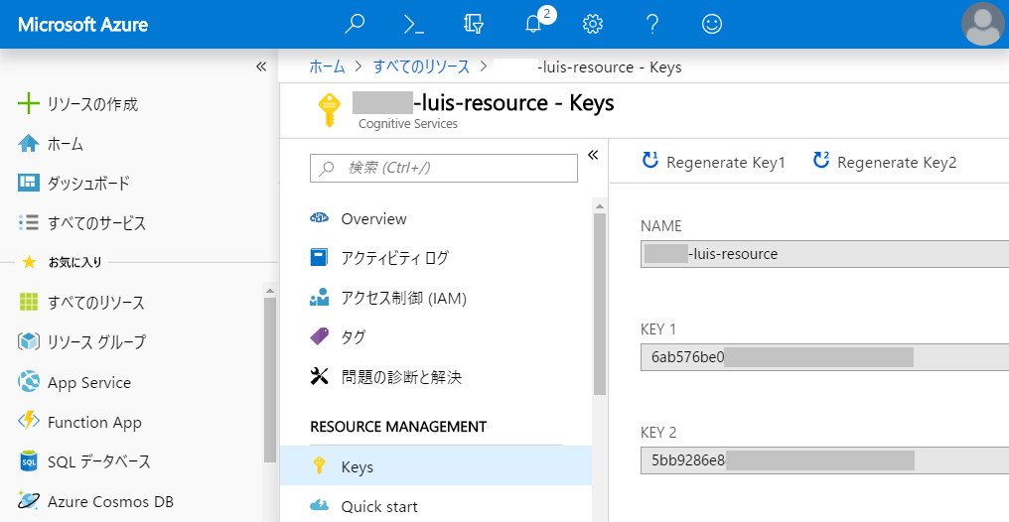Click the Function App lightning icon

coord(29,422)
